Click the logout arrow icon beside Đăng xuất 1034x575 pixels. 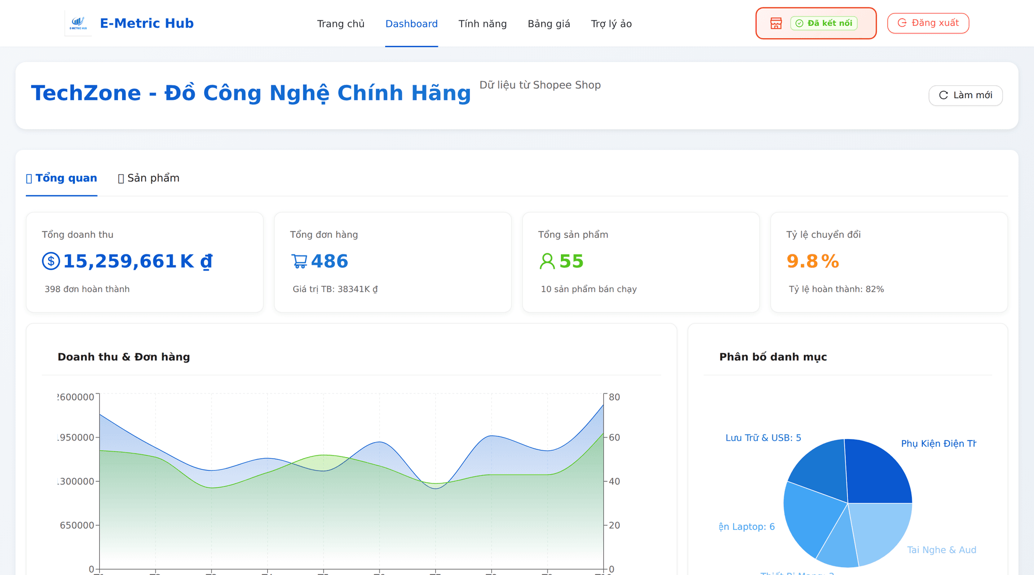(902, 23)
